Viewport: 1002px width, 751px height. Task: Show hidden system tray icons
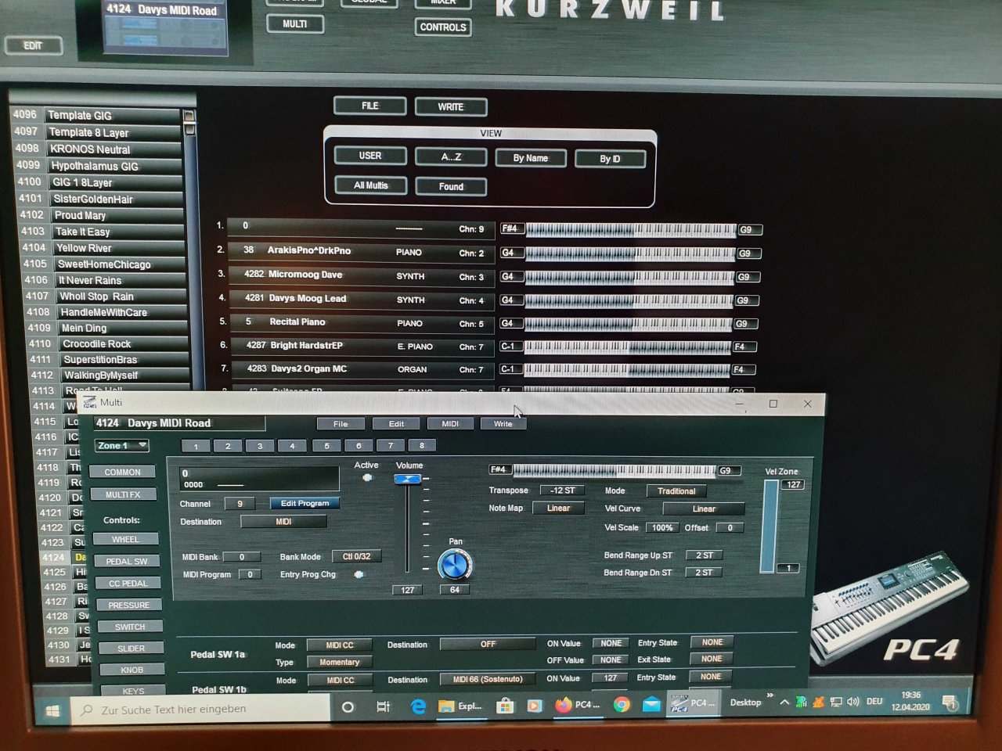click(x=784, y=702)
